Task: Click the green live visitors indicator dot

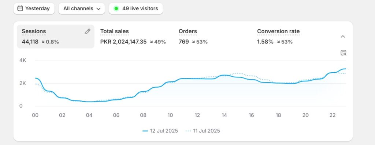Action: (116, 9)
